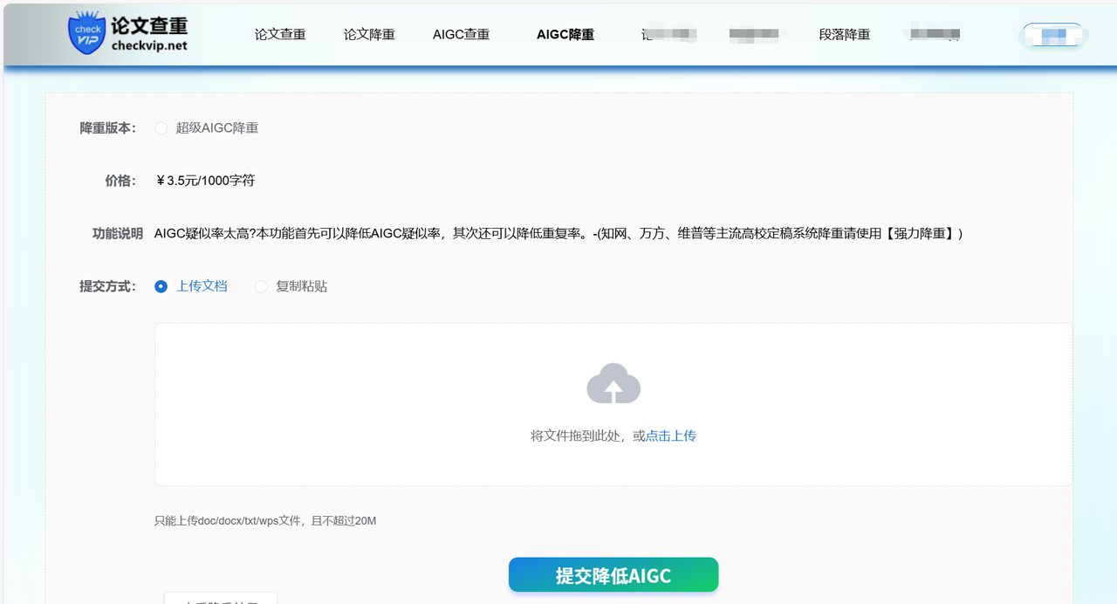The height and width of the screenshot is (604, 1117).
Task: Click the checkvip.net shield logo
Action: 87,34
